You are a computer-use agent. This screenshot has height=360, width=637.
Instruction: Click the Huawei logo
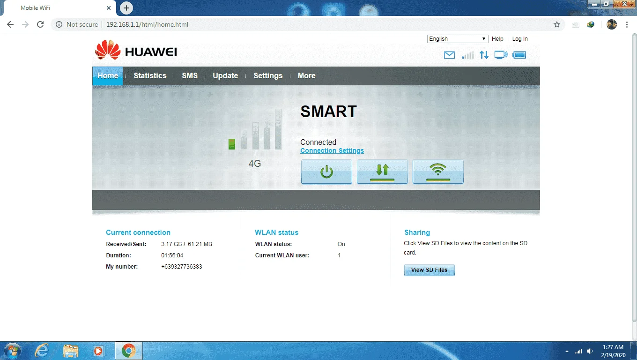pos(136,50)
